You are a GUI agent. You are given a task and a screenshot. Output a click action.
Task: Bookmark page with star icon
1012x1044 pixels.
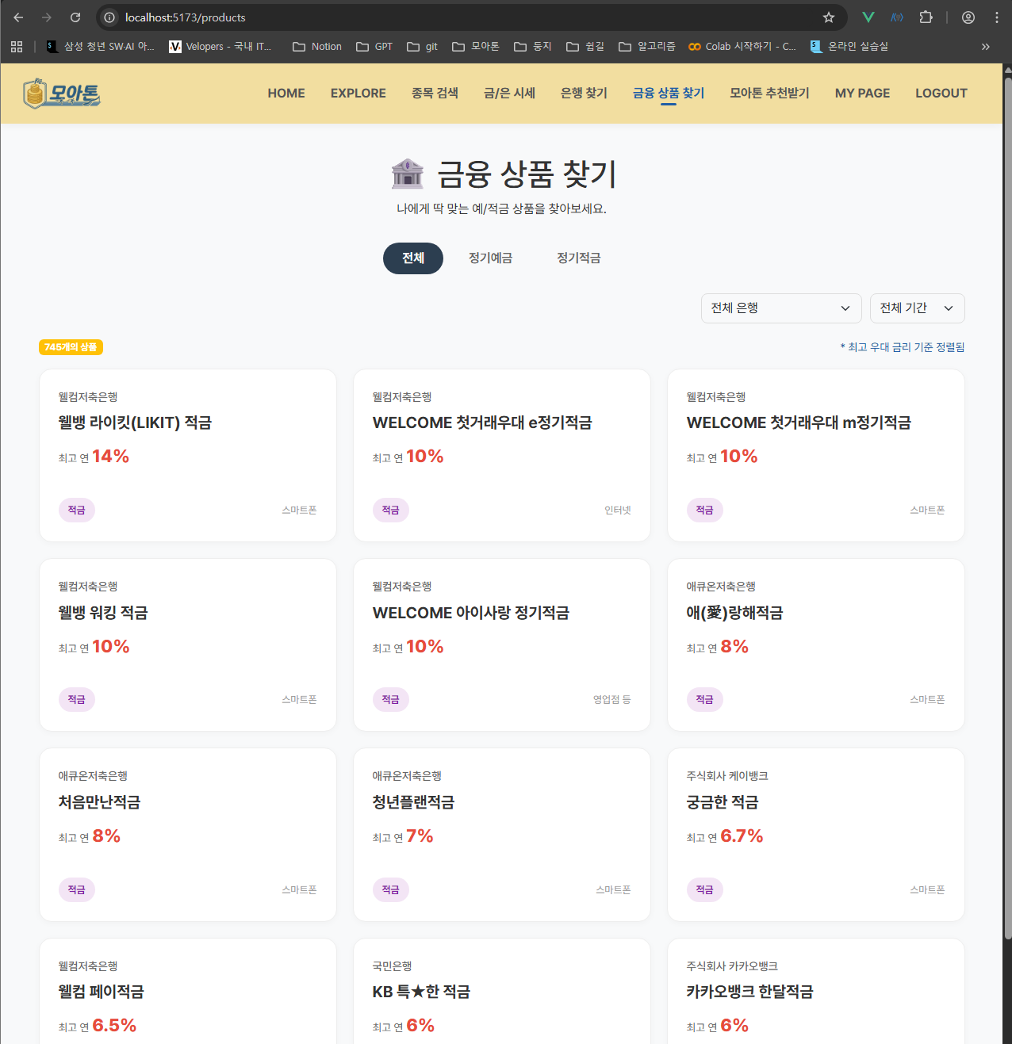(x=828, y=17)
